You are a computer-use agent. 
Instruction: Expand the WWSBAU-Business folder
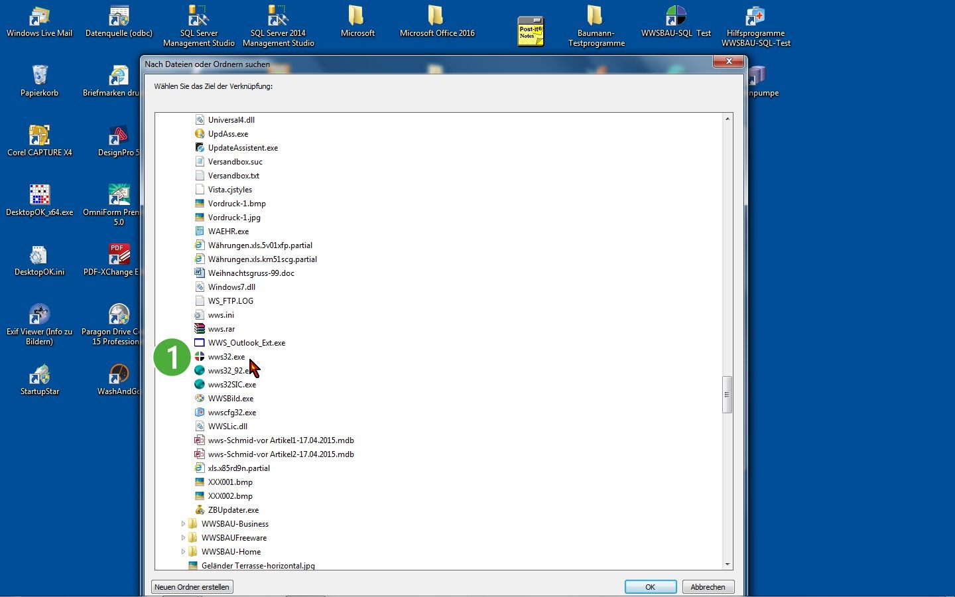[183, 524]
